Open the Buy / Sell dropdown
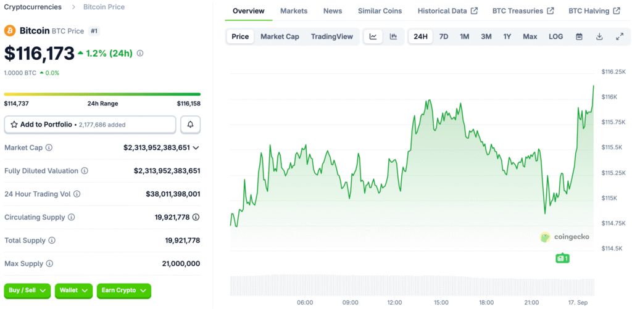Screen dimensions: 632x309 click(27, 290)
